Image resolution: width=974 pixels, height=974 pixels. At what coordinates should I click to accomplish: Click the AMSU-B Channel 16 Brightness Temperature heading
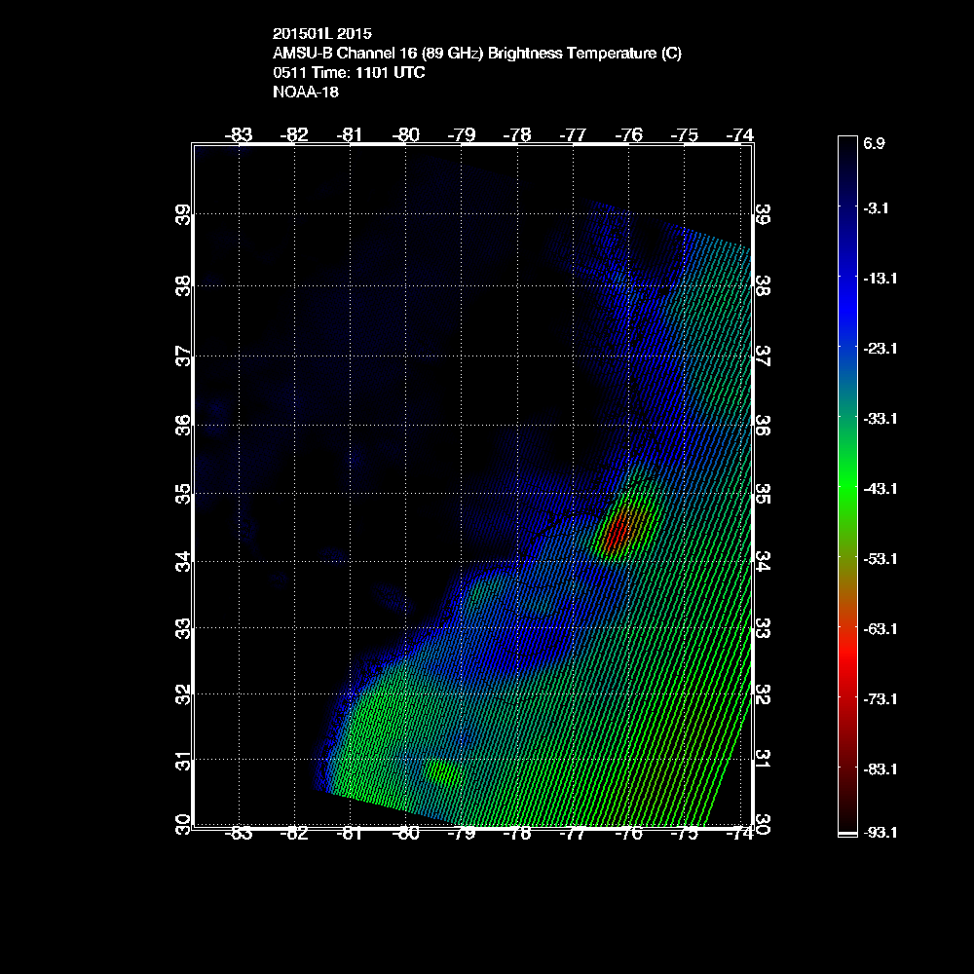tap(476, 54)
